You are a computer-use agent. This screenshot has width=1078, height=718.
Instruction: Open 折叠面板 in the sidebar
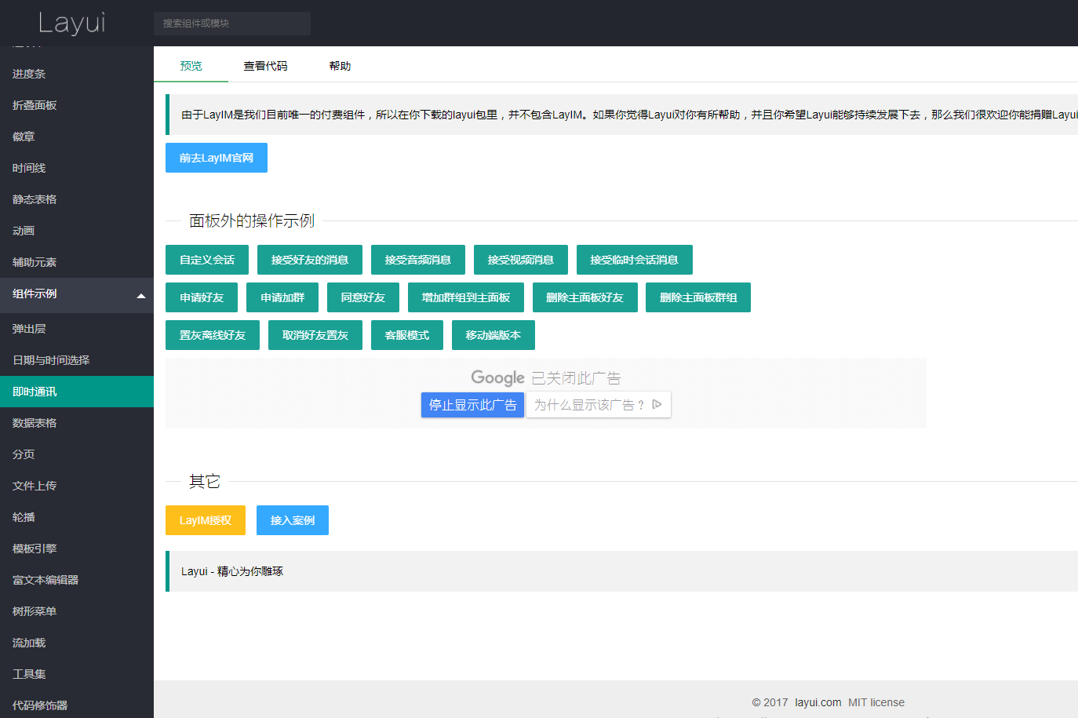coord(77,105)
